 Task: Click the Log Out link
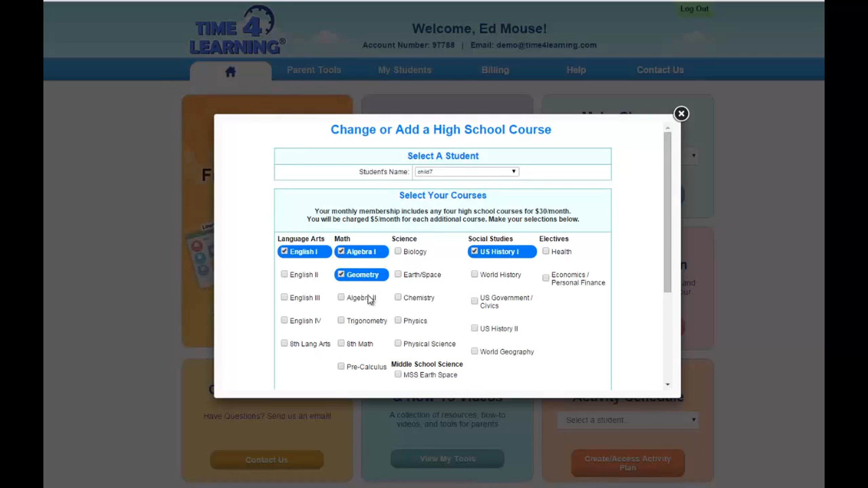click(694, 9)
